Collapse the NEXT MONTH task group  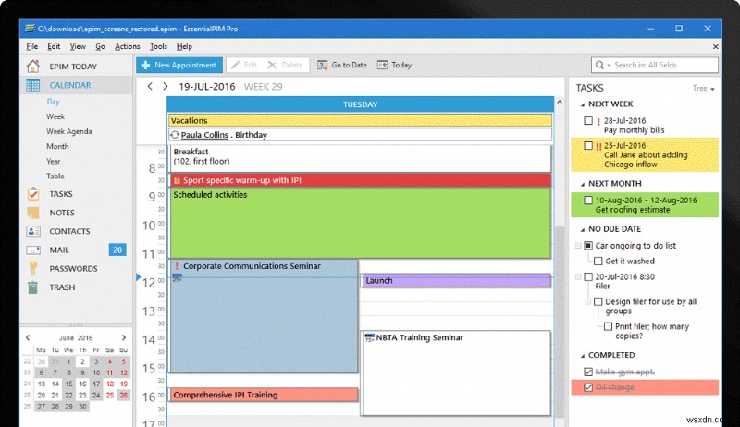(583, 184)
